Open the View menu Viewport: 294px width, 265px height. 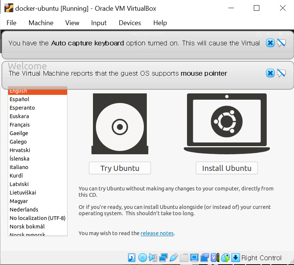[x=72, y=23]
